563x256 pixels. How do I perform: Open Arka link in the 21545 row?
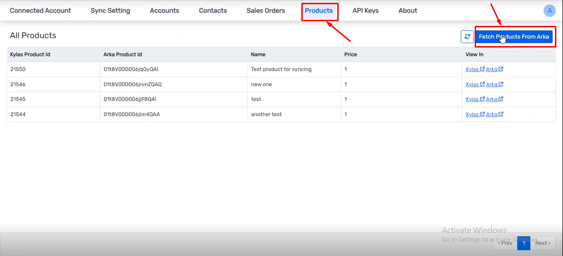tap(495, 99)
